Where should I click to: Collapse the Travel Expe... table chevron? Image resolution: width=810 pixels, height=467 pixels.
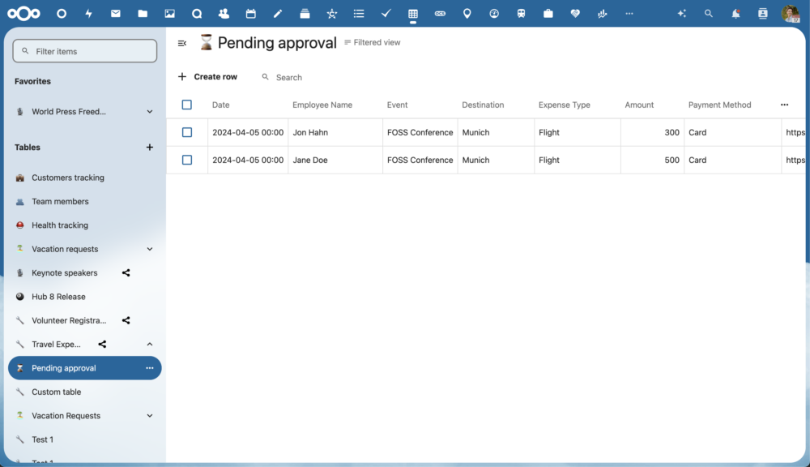point(148,344)
